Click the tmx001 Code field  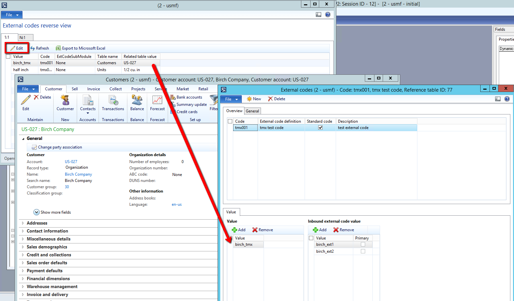coord(245,128)
